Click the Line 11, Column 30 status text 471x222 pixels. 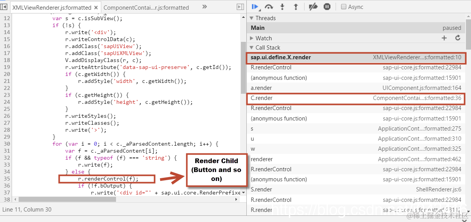[27, 209]
